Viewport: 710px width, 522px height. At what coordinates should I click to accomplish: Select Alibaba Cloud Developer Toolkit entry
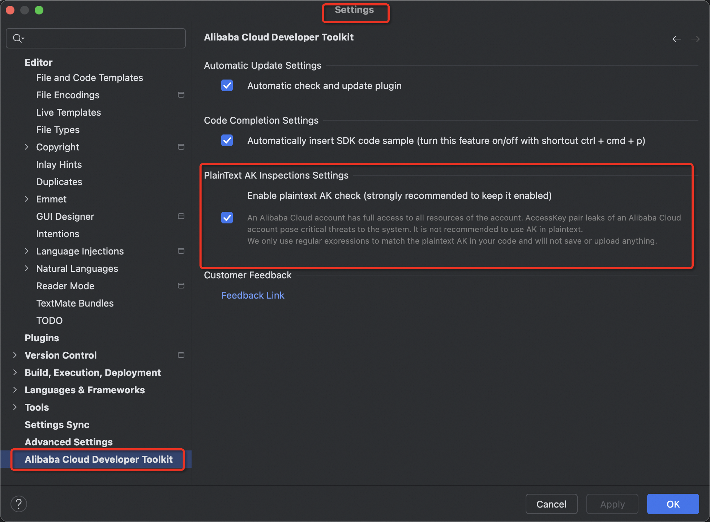99,459
